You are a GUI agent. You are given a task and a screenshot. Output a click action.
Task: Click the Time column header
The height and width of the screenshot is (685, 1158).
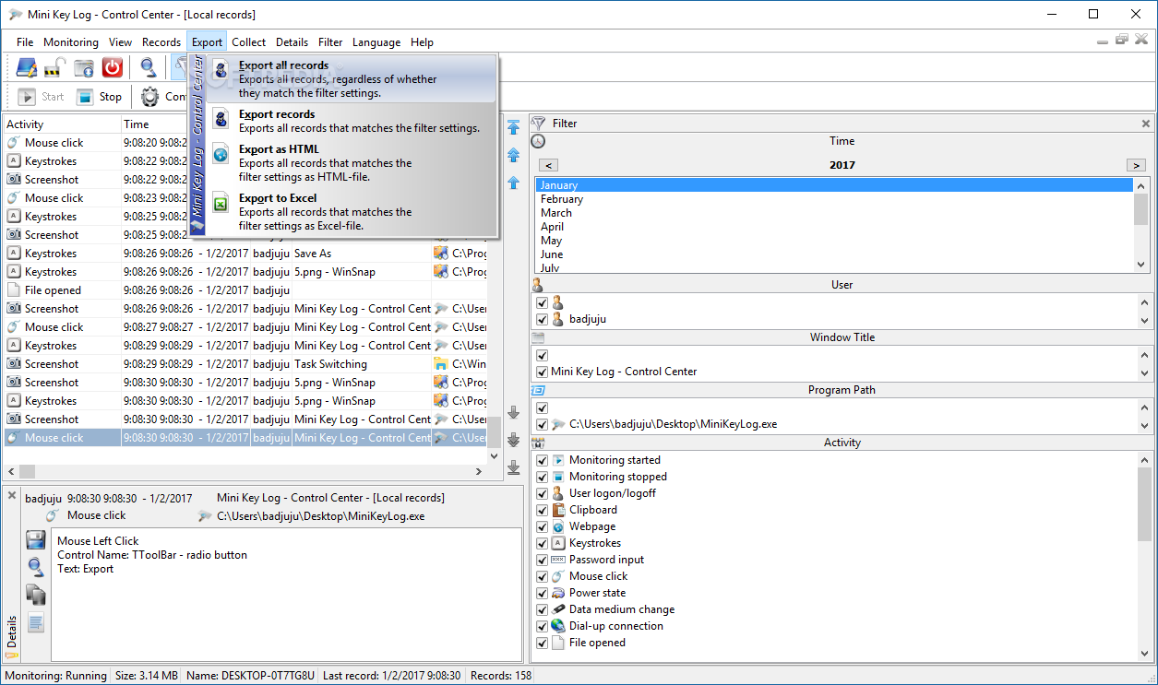click(155, 124)
